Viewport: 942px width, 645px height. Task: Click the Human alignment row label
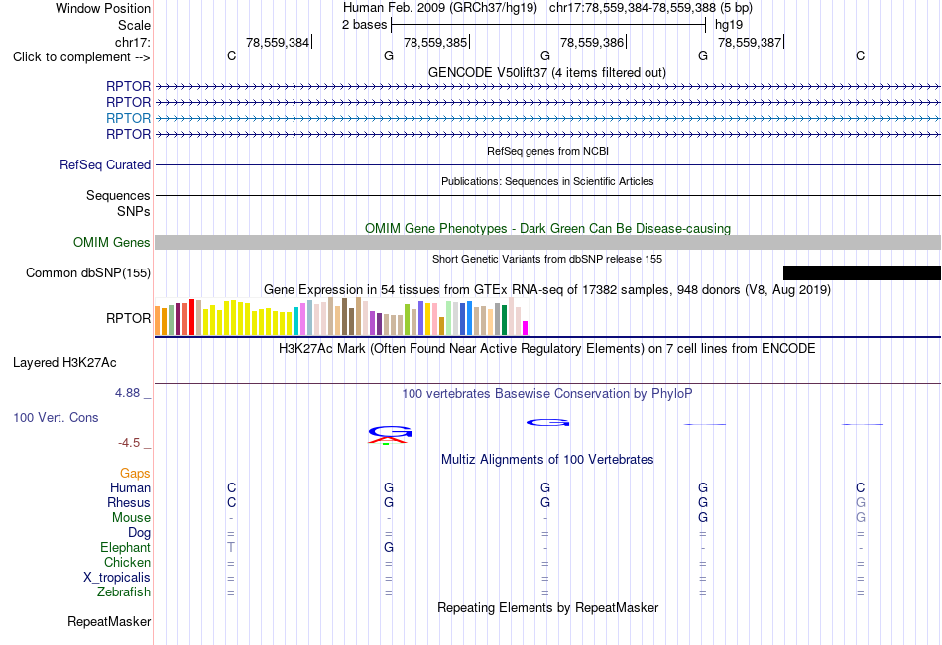(130, 487)
